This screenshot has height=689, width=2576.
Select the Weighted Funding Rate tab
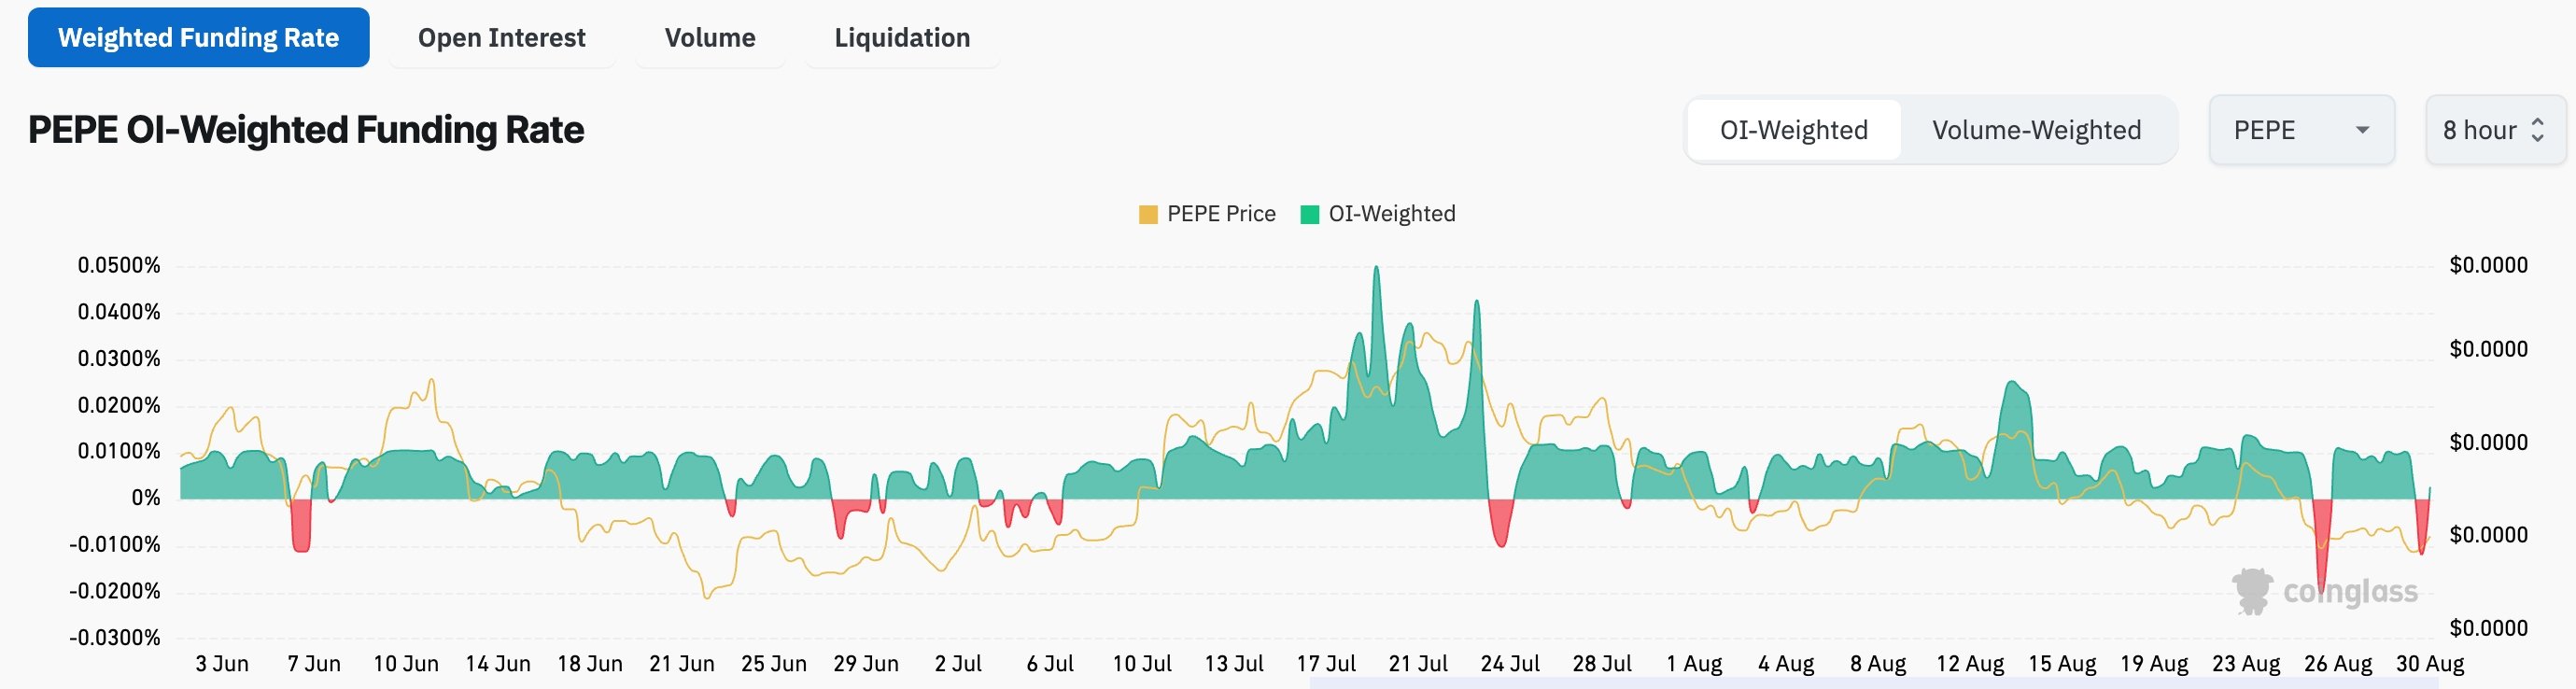coord(198,38)
